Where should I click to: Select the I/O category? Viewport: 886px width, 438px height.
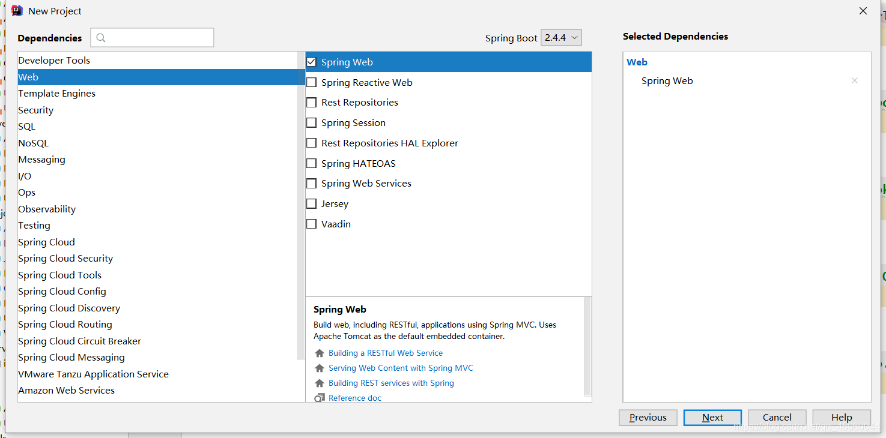pos(157,176)
